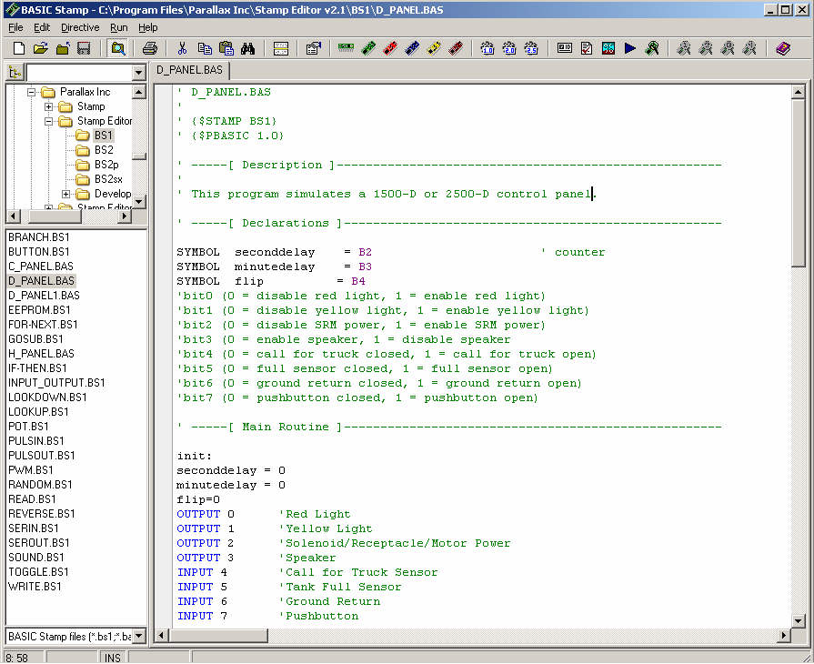Click the New file icon
The image size is (814, 664).
pyautogui.click(x=18, y=48)
